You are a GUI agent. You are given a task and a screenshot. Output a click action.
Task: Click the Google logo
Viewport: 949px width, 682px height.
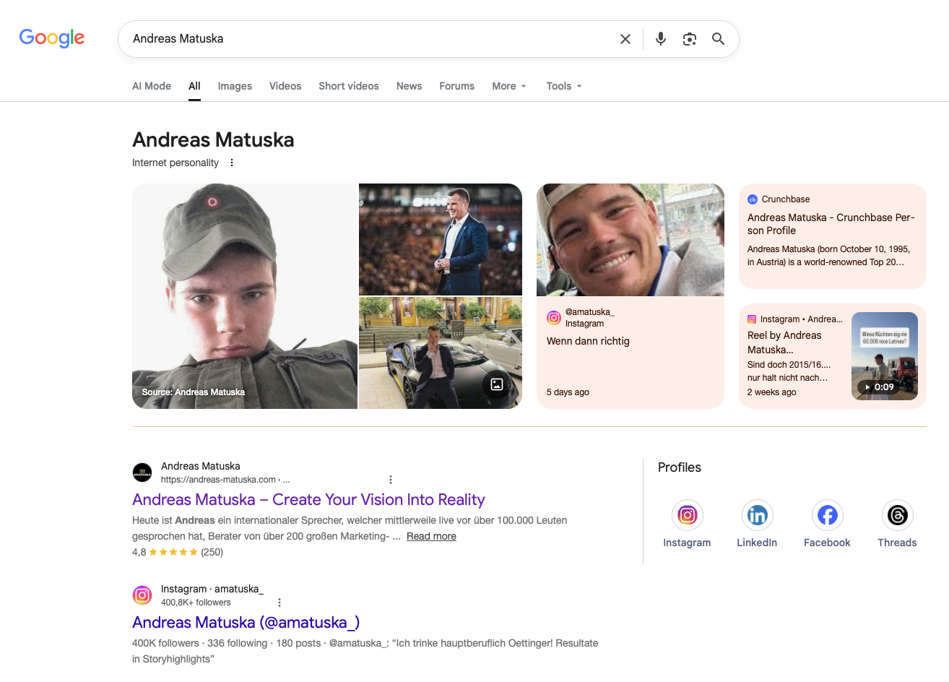[52, 38]
